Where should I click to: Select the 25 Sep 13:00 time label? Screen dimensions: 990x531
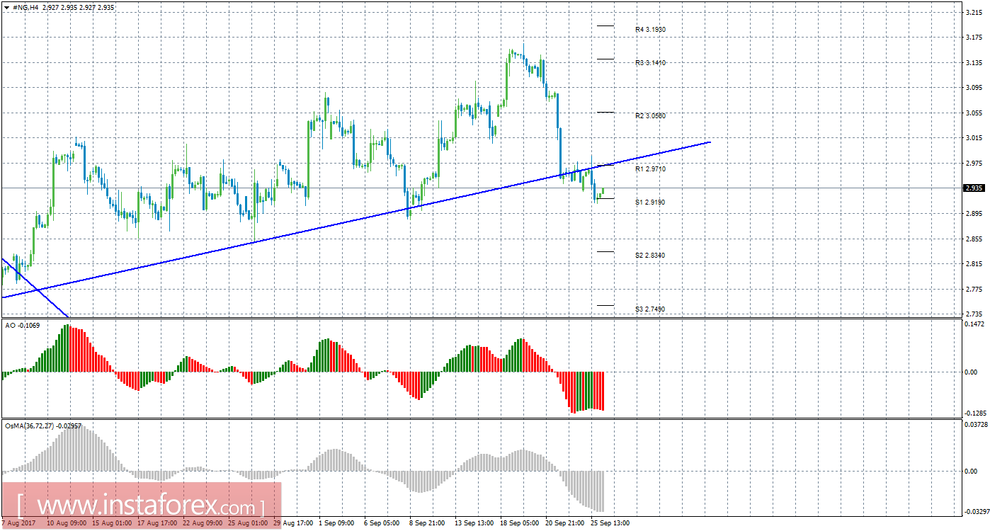click(x=610, y=523)
